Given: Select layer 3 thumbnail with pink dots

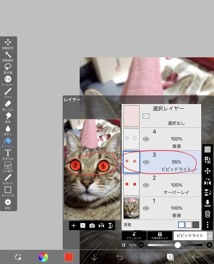Looking at the screenshot, I should coord(131,162).
